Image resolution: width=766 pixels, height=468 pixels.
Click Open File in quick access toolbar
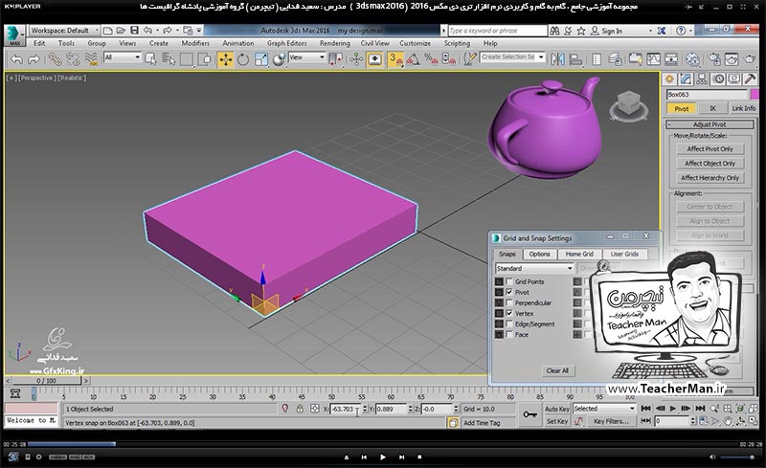121,31
